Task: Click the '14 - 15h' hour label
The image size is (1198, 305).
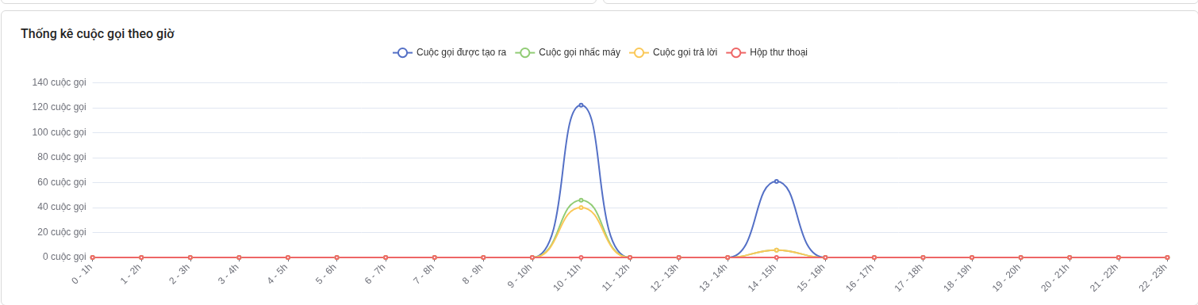Action: coord(763,277)
